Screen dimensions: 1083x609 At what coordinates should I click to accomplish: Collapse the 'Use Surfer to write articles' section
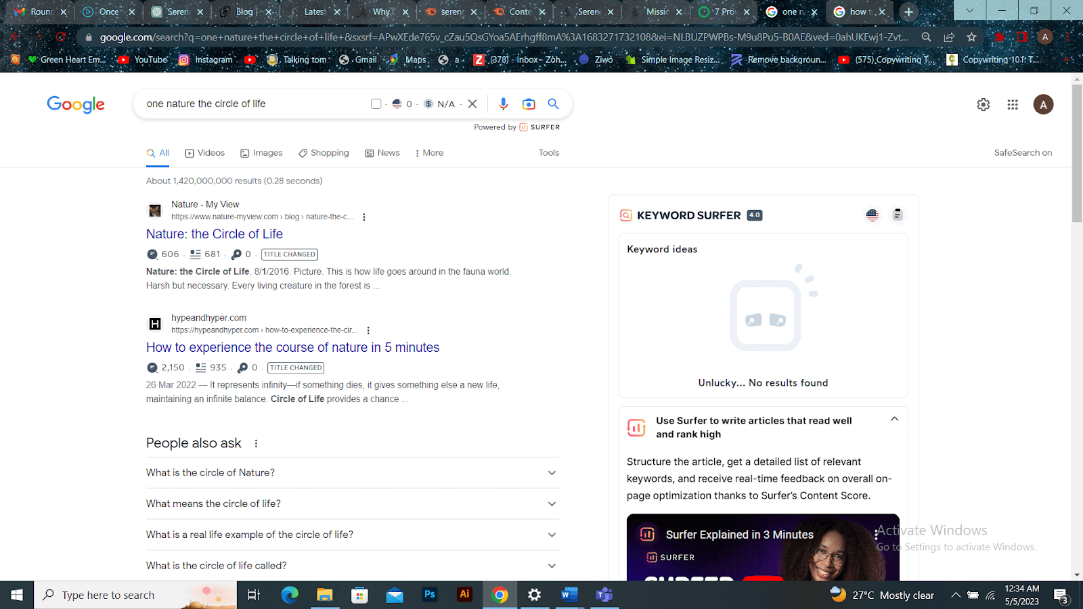[x=894, y=420]
